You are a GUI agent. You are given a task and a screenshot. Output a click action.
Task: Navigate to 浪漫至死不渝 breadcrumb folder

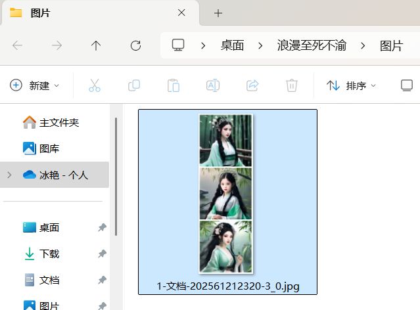tap(312, 45)
